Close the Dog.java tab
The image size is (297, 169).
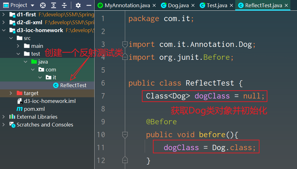point(193,5)
